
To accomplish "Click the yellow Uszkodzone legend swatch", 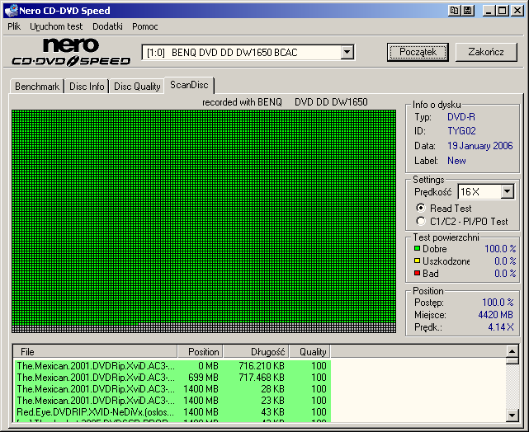I will [x=417, y=261].
